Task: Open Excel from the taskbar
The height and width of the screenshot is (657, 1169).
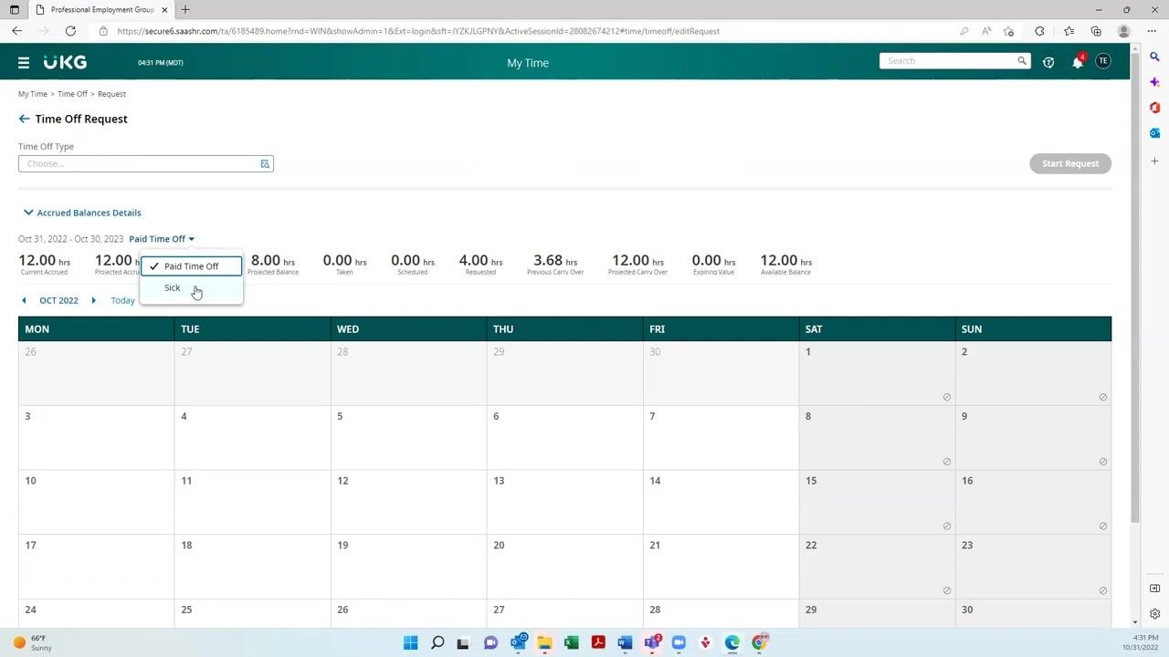Action: (572, 642)
